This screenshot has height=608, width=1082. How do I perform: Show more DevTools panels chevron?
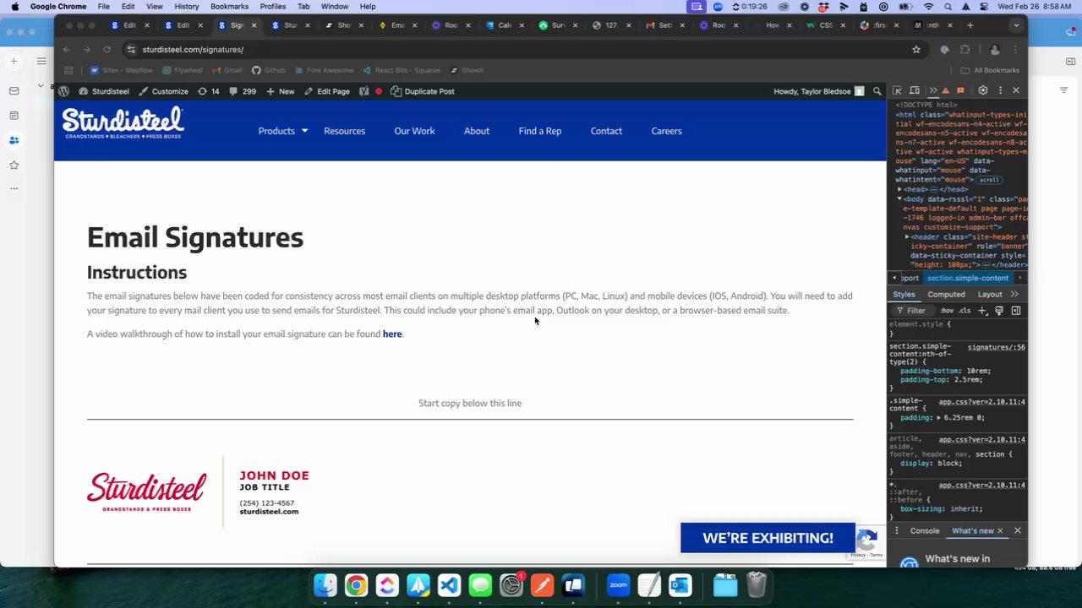point(932,90)
